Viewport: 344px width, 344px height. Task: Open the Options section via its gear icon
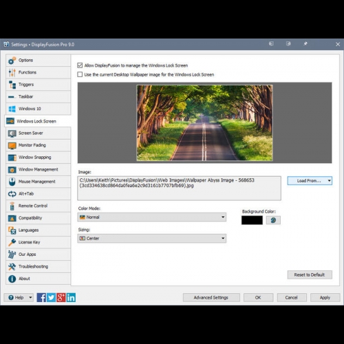[12, 61]
